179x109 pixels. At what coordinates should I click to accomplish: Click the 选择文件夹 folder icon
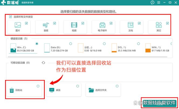(91, 90)
